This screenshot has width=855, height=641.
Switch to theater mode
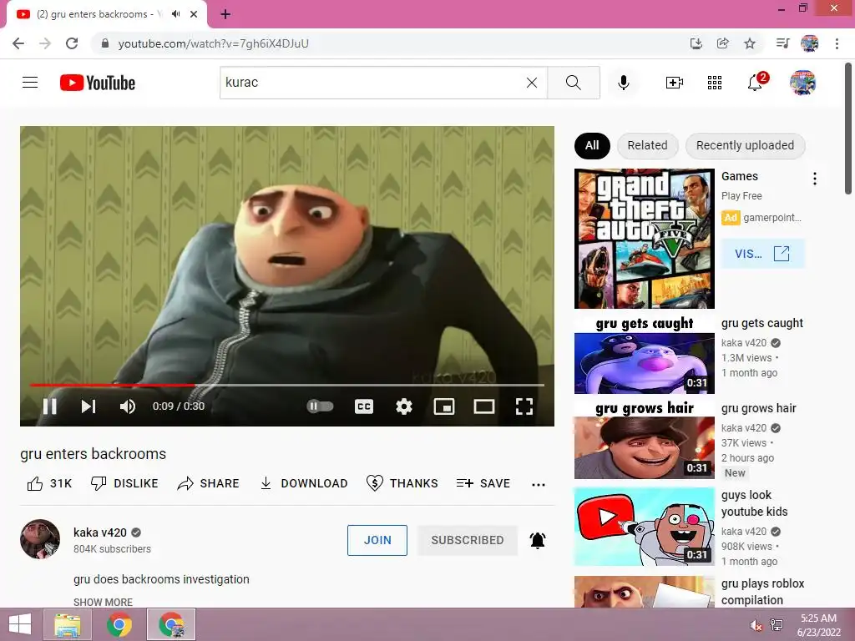tap(484, 406)
